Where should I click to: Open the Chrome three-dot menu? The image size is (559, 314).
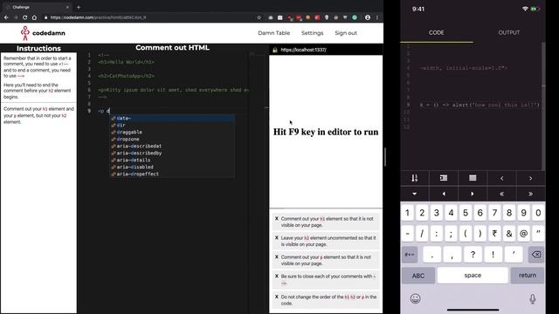tap(377, 17)
